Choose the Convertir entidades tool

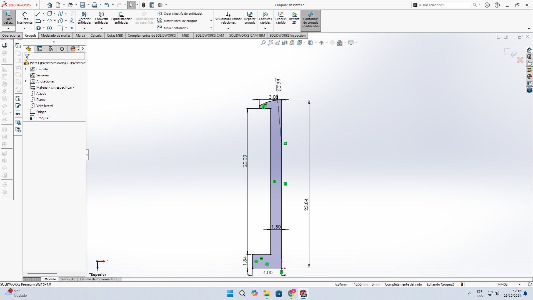point(101,18)
